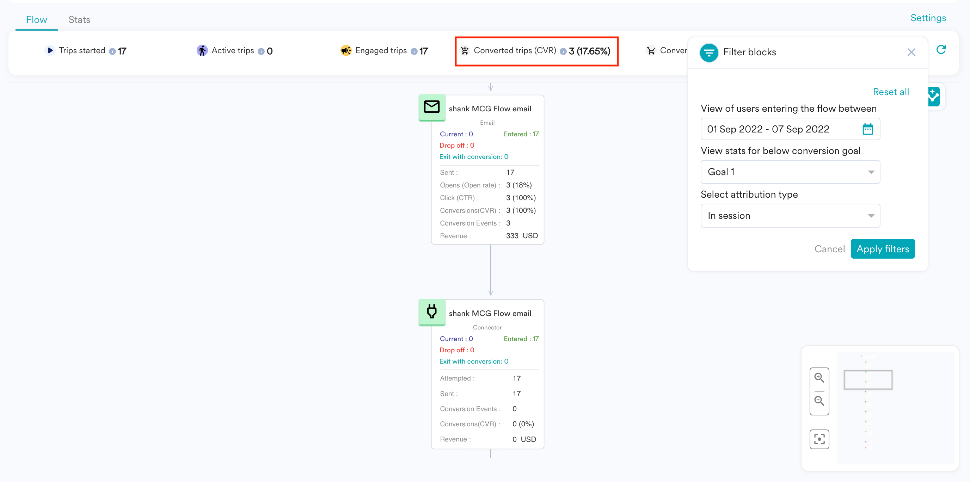Click the shank MCG Flow email Email block title
Viewport: 970px width, 482px height.
tap(490, 109)
